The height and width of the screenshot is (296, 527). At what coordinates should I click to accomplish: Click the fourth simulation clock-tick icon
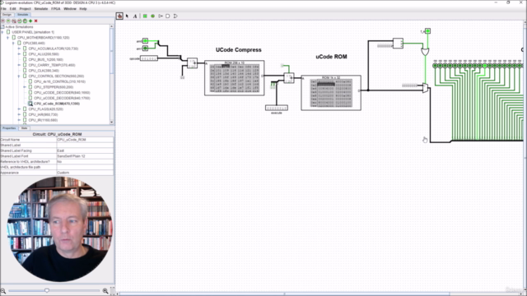click(20, 21)
